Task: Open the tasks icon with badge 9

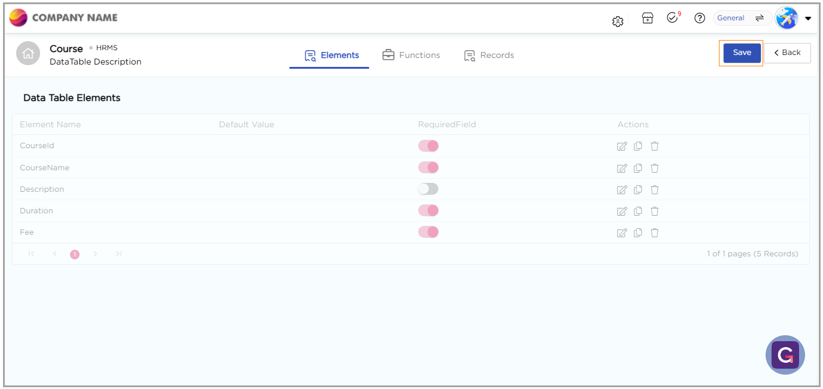Action: point(673,18)
